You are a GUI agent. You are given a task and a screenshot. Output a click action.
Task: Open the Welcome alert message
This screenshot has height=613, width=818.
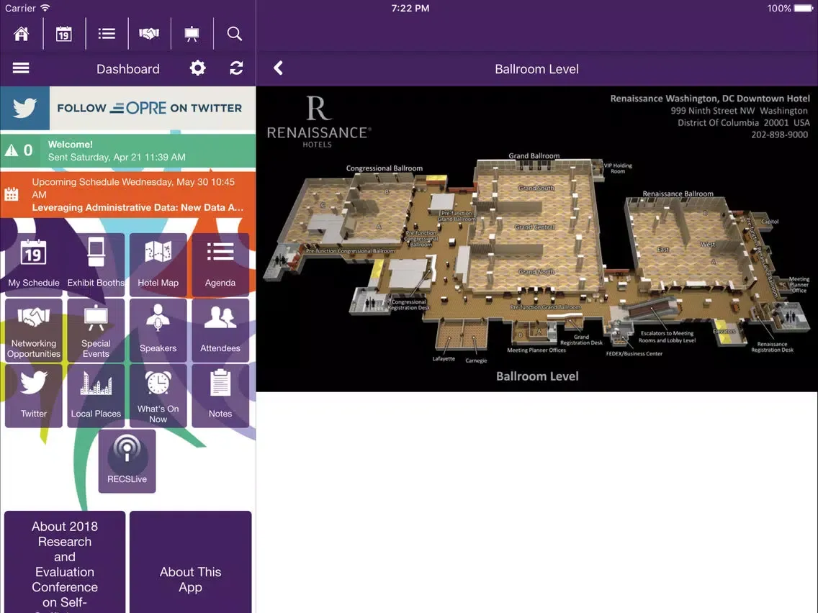[x=128, y=150]
